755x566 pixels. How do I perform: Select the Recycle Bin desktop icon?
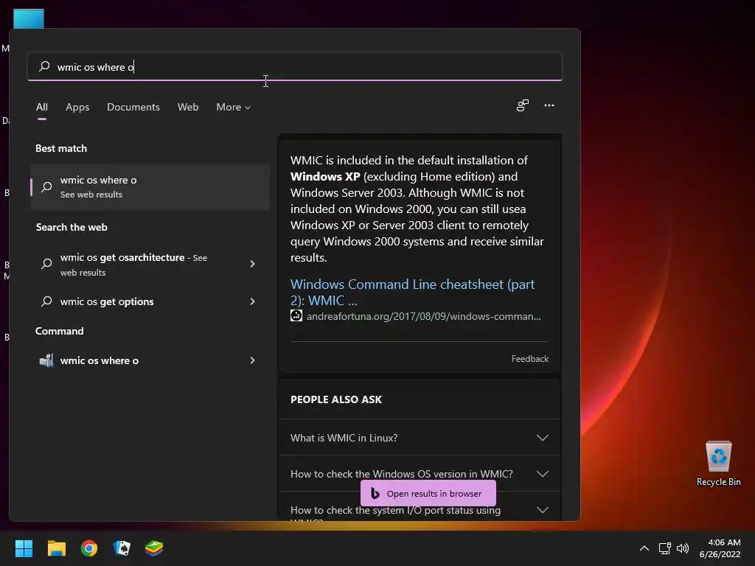[718, 464]
